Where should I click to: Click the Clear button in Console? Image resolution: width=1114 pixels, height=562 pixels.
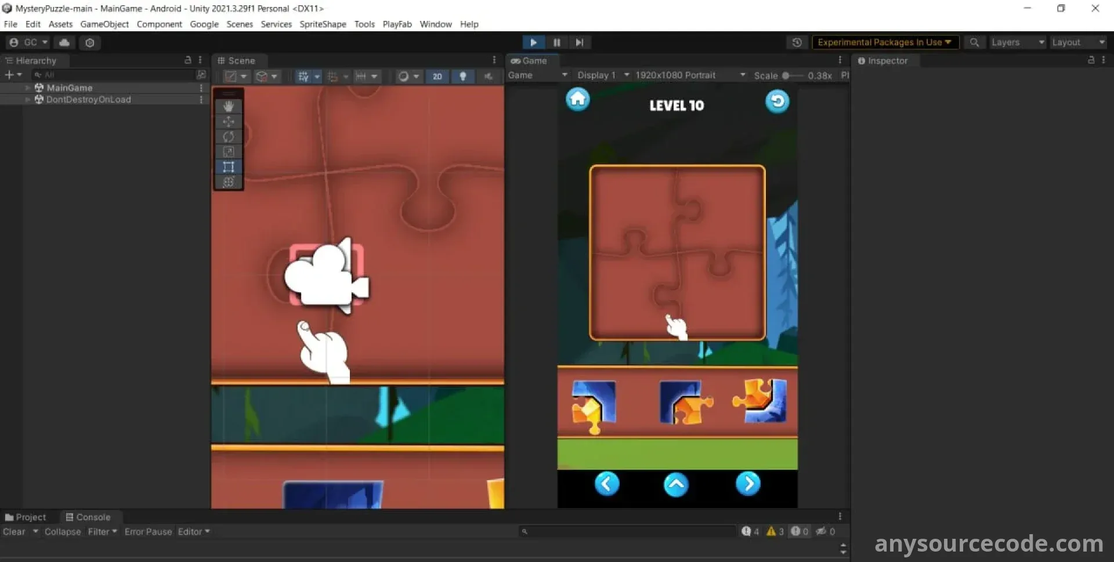[14, 532]
